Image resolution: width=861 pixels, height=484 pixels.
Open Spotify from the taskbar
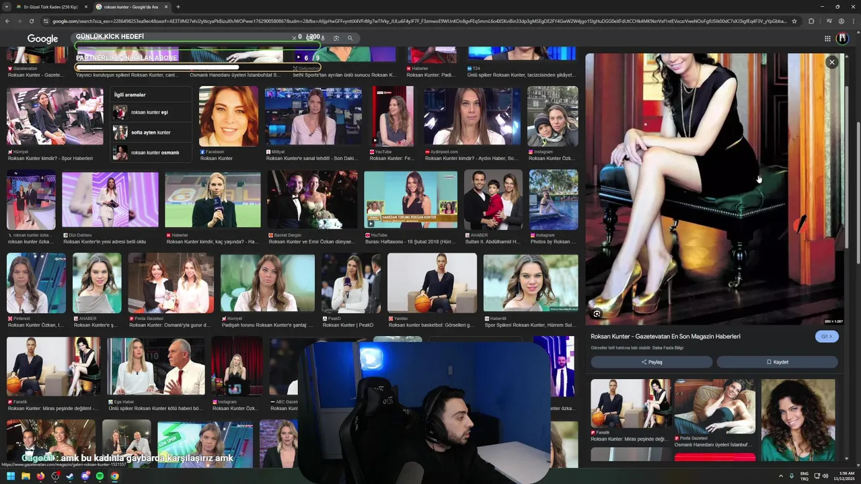tap(100, 476)
